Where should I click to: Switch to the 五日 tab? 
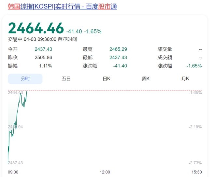[x=66, y=79]
